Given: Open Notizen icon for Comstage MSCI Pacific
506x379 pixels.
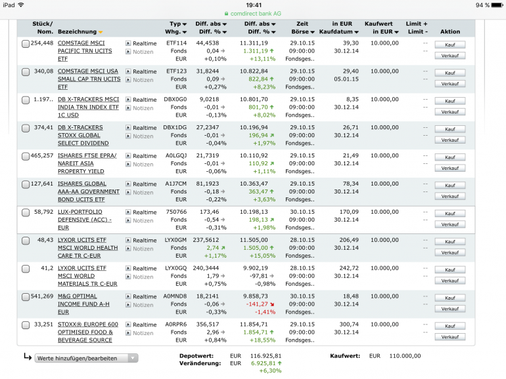Looking at the screenshot, I should (x=128, y=52).
